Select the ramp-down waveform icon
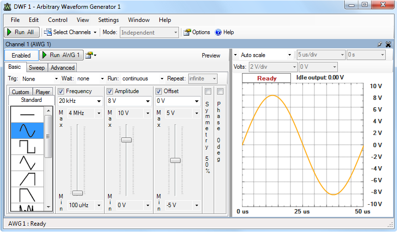This screenshot has width=397, height=232. pyautogui.click(x=27, y=195)
